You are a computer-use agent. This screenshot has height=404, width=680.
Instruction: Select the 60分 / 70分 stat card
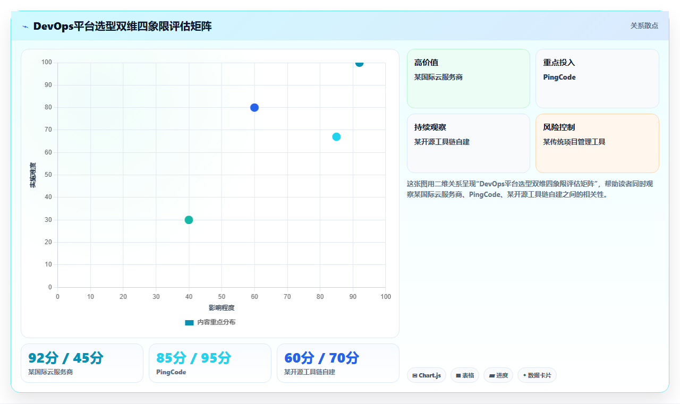click(x=338, y=363)
